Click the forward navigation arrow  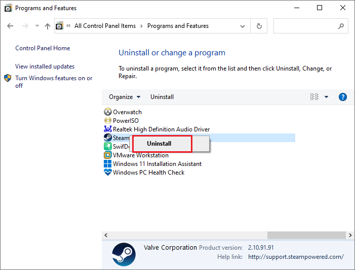[25, 26]
